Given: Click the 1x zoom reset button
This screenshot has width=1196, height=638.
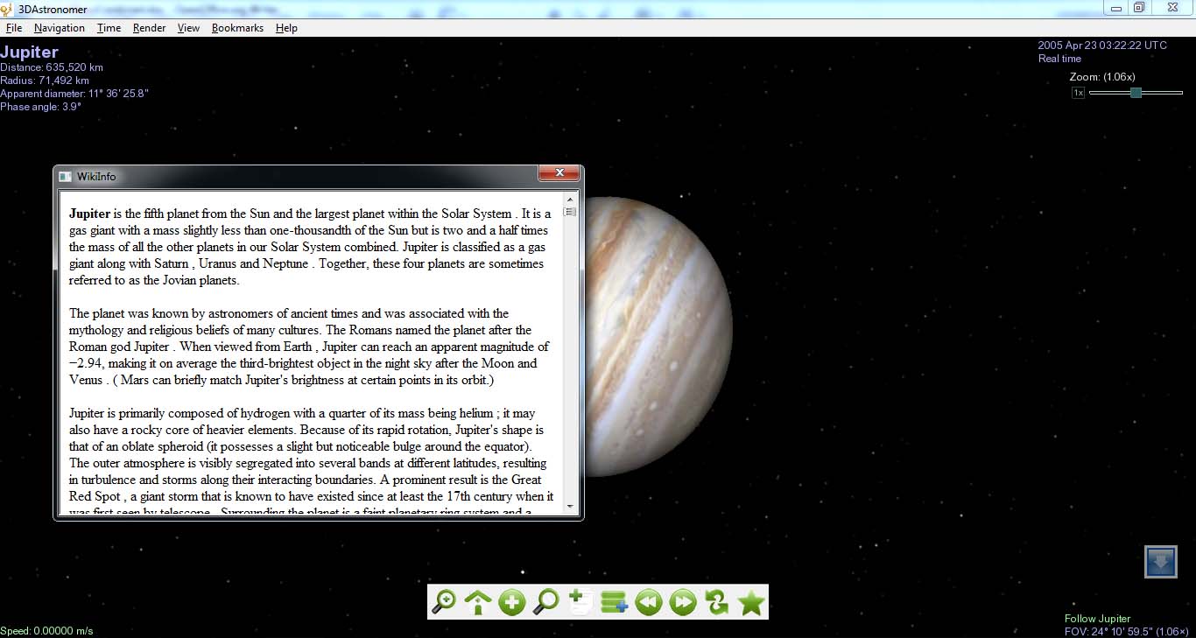Looking at the screenshot, I should tap(1079, 93).
